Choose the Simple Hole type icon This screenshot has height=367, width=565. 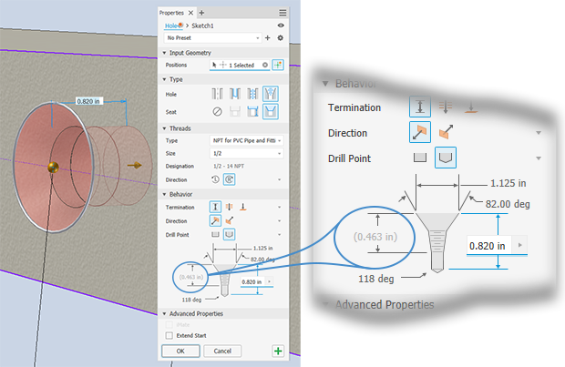[217, 94]
